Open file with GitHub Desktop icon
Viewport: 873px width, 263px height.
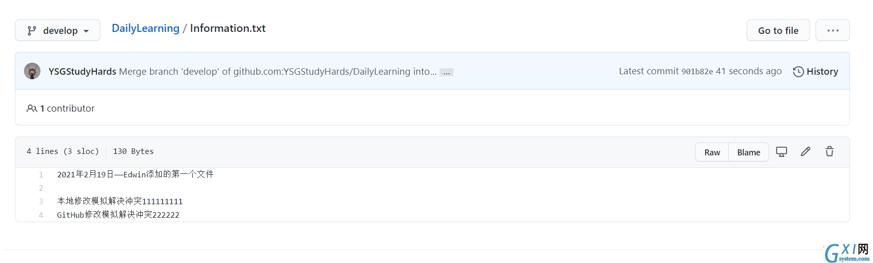pos(782,152)
